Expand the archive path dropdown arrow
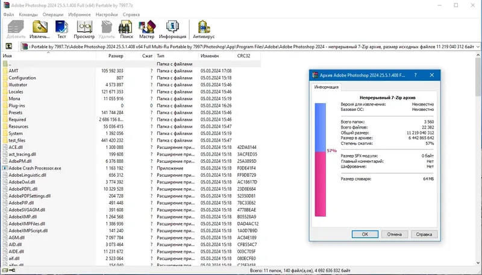 pos(478,47)
